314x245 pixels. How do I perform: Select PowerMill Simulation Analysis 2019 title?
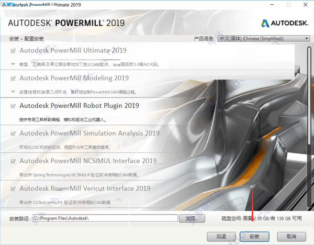[89, 133]
